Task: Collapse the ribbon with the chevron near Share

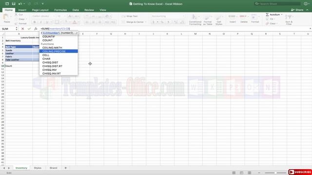Action: point(308,10)
